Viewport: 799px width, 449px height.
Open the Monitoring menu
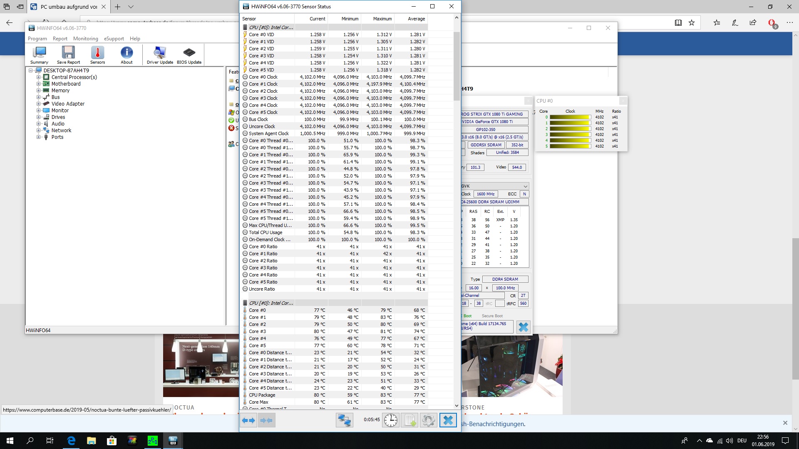pyautogui.click(x=85, y=39)
